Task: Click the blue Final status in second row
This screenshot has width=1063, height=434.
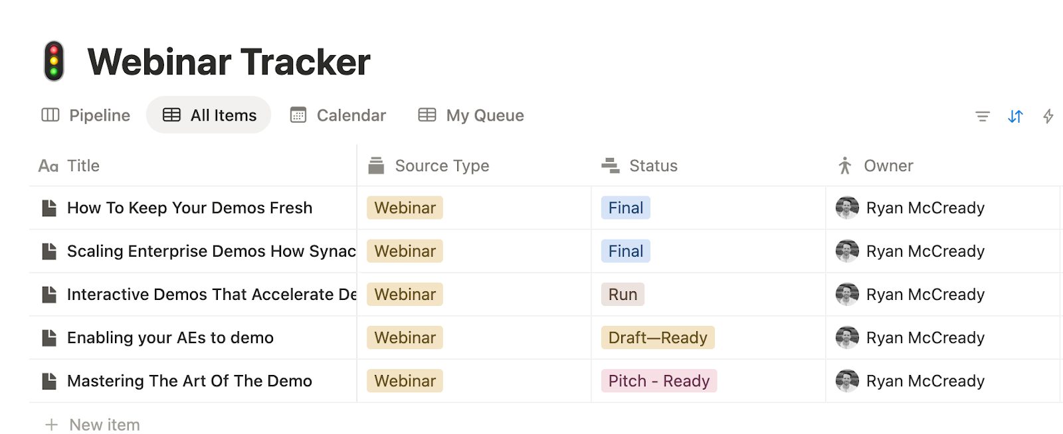Action: (625, 252)
